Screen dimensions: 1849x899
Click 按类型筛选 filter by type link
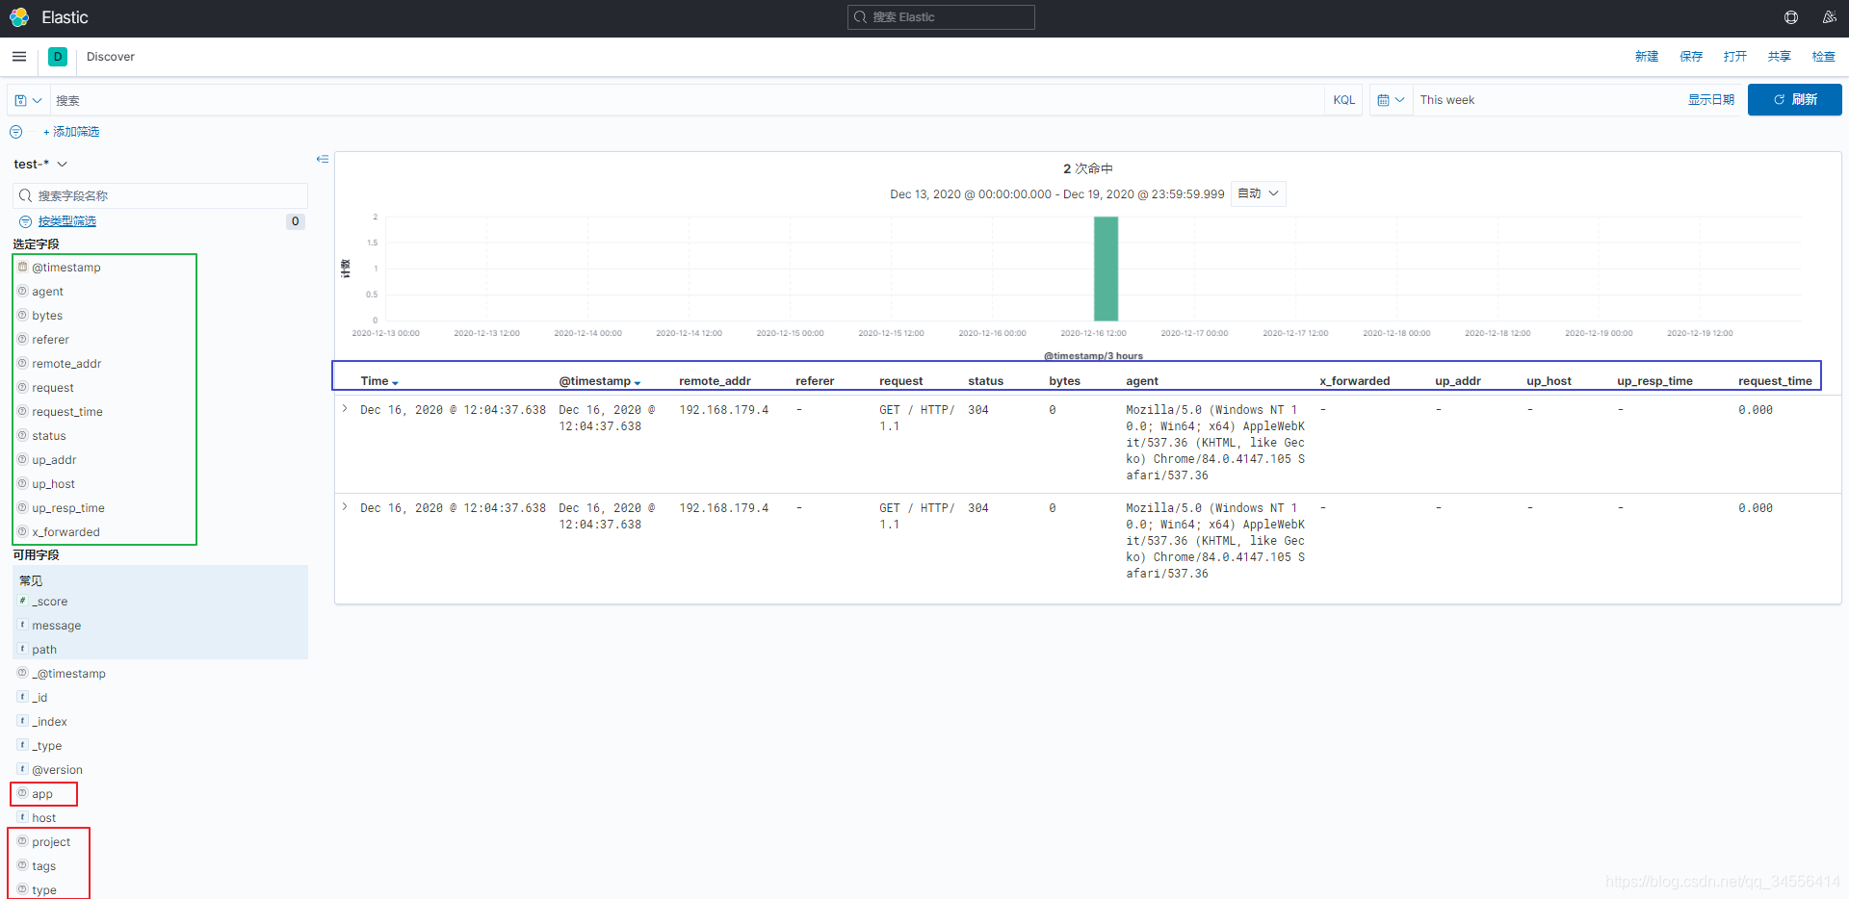point(67,221)
